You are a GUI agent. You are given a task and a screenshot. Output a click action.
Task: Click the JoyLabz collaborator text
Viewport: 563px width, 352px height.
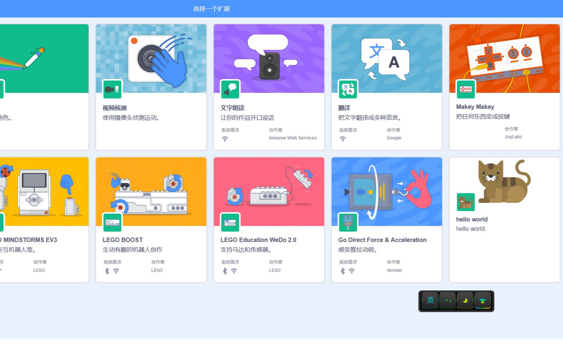pos(513,137)
